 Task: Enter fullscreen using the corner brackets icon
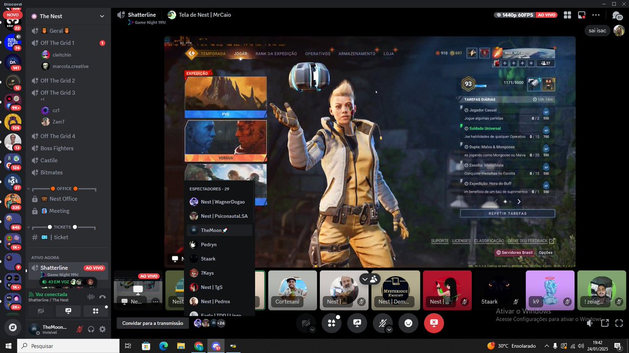[619, 324]
